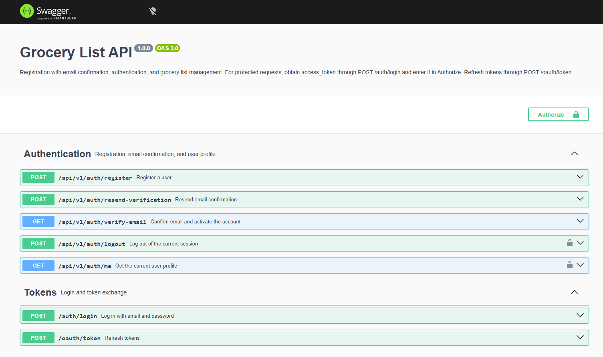Image resolution: width=603 pixels, height=357 pixels.
Task: Click the POST badge for register
Action: coord(38,177)
